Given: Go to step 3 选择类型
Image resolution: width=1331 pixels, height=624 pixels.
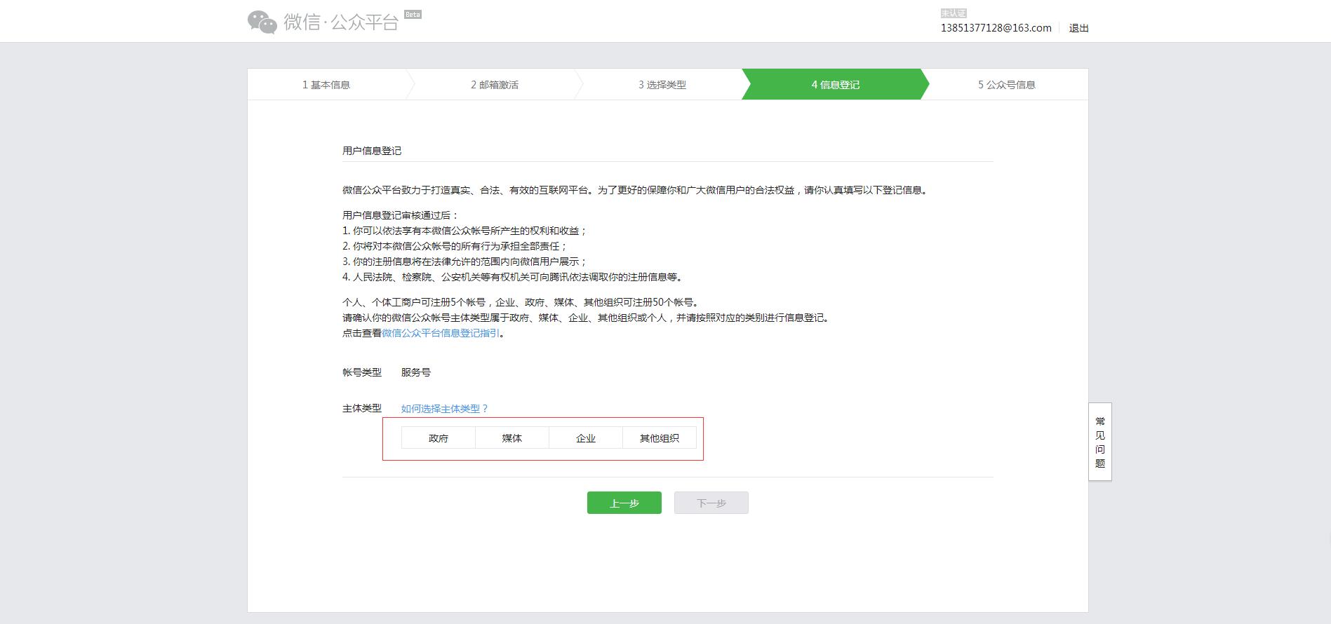Looking at the screenshot, I should click(x=662, y=85).
